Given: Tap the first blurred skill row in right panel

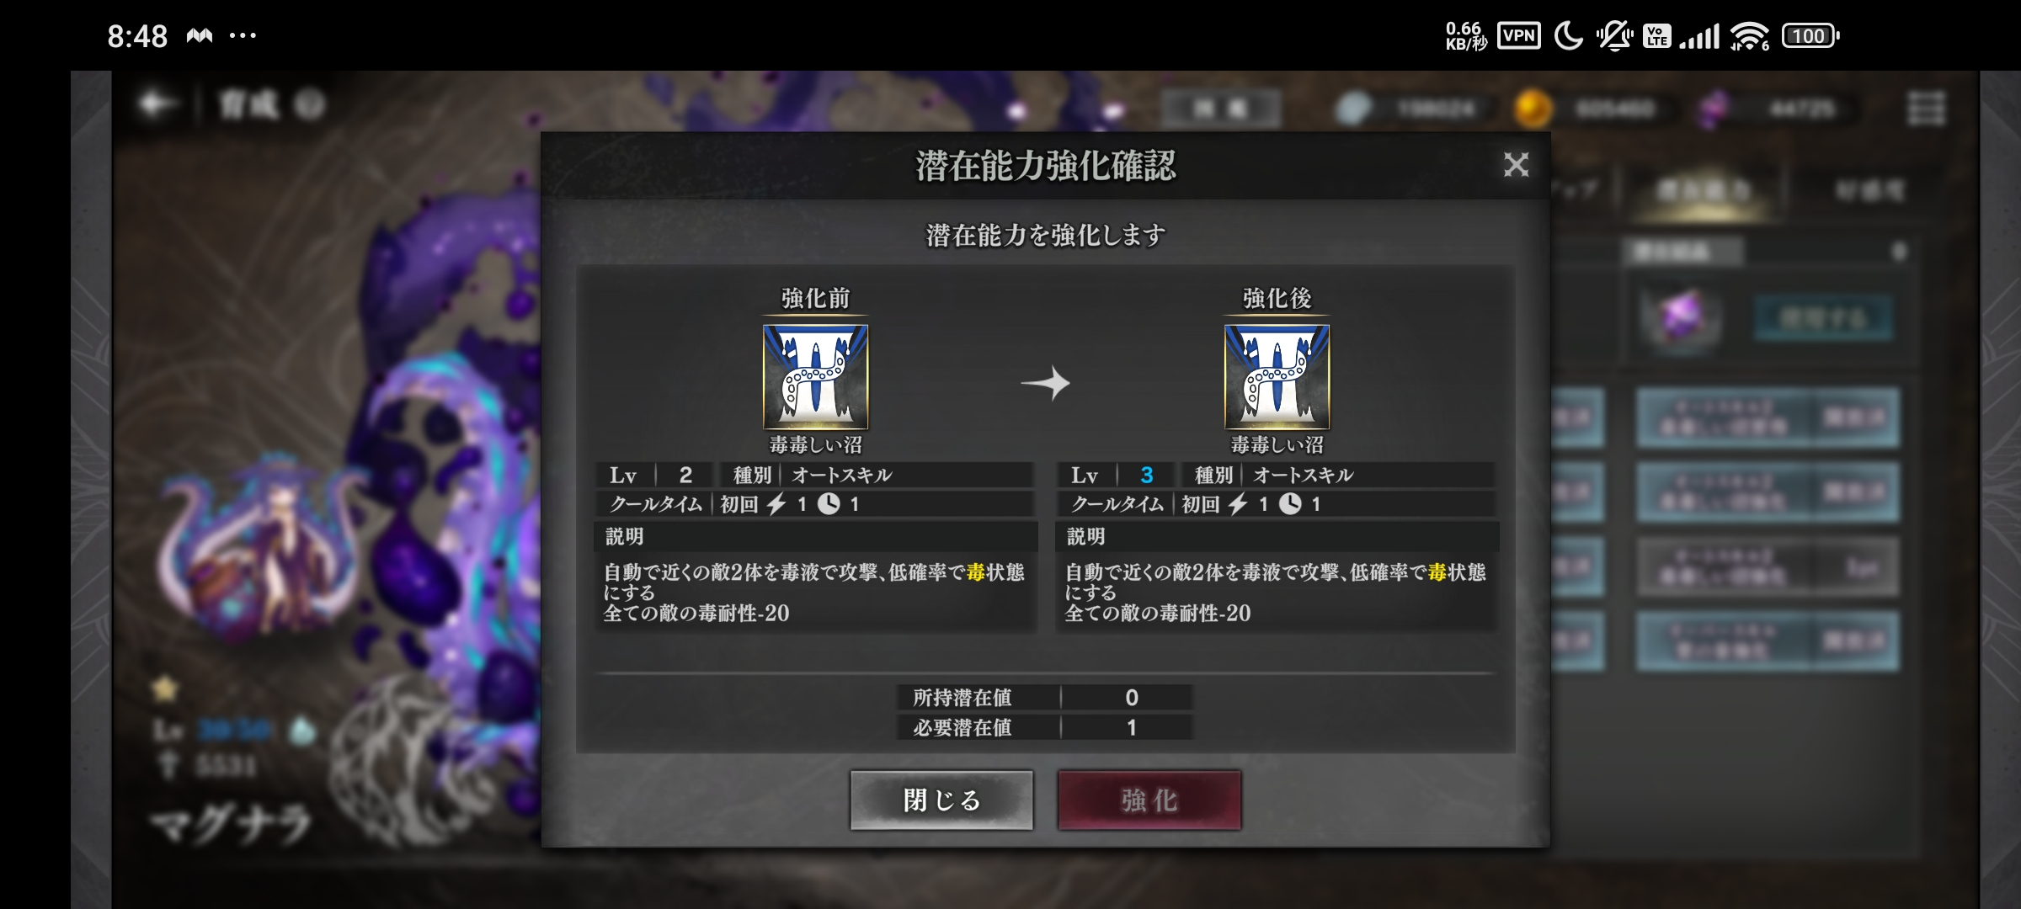Looking at the screenshot, I should click(1768, 417).
